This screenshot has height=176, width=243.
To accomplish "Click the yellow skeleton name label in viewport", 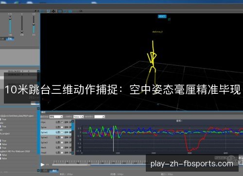I will 157,32.
